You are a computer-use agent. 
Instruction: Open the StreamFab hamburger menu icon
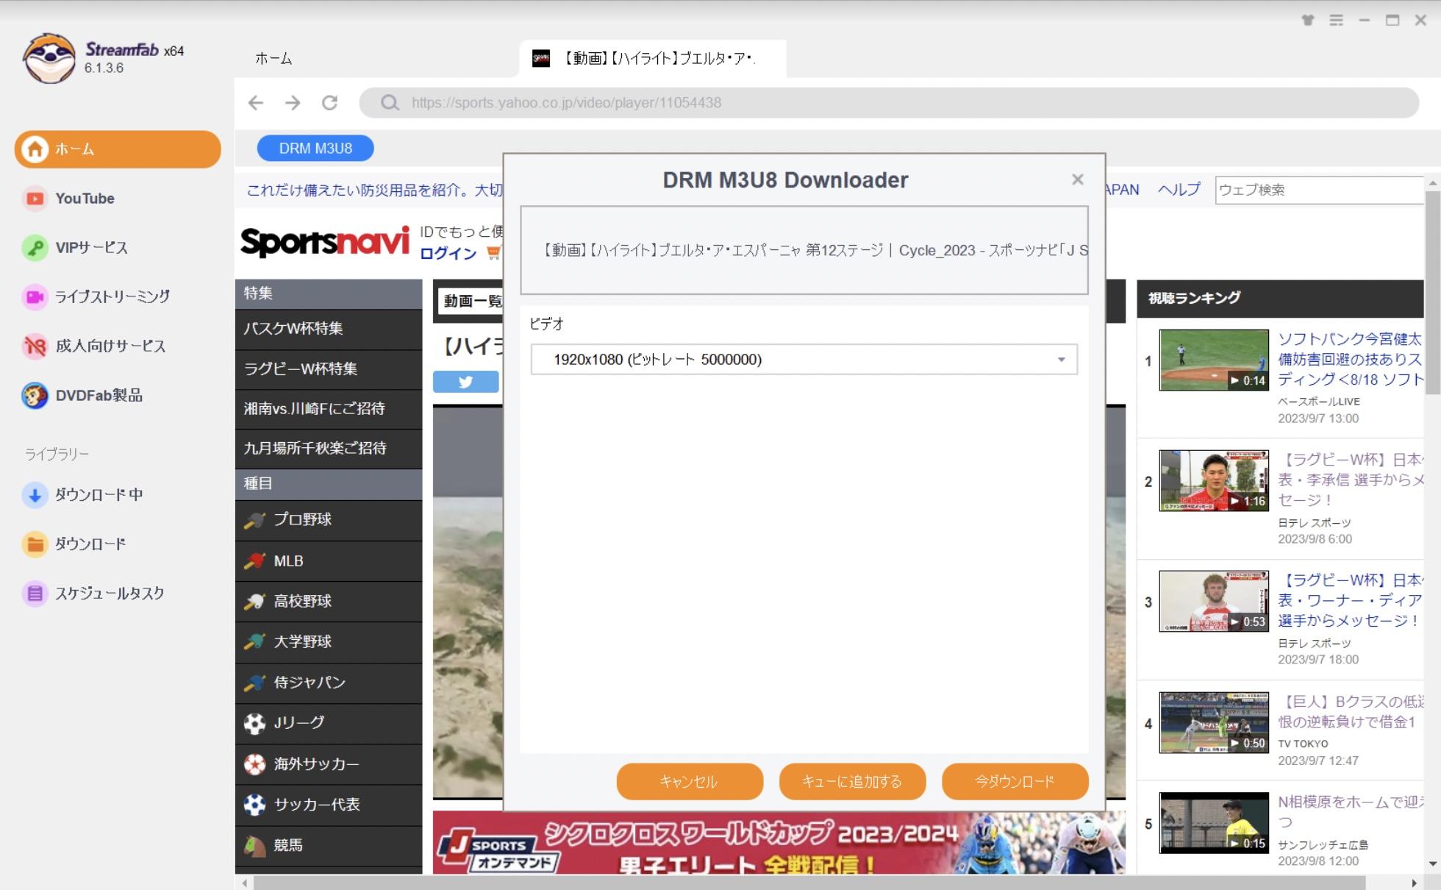1337,21
